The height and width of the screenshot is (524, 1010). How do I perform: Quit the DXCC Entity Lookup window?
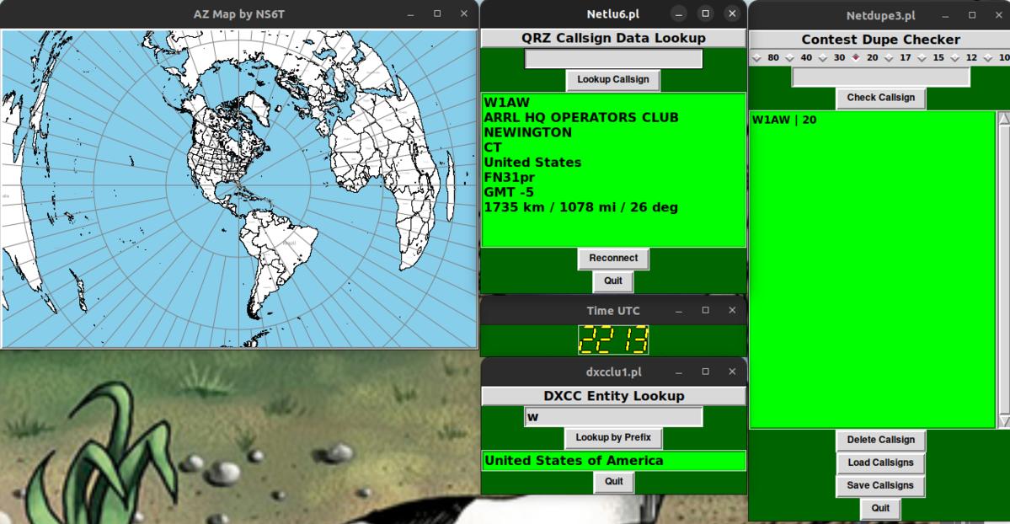613,482
